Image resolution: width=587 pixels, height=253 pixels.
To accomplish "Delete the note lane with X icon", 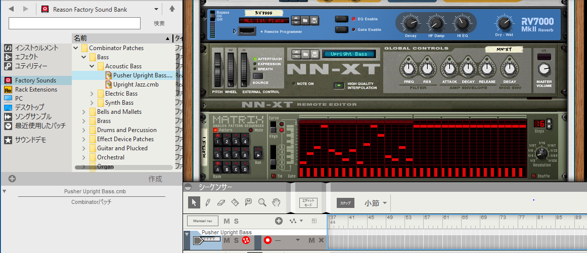I will (321, 240).
